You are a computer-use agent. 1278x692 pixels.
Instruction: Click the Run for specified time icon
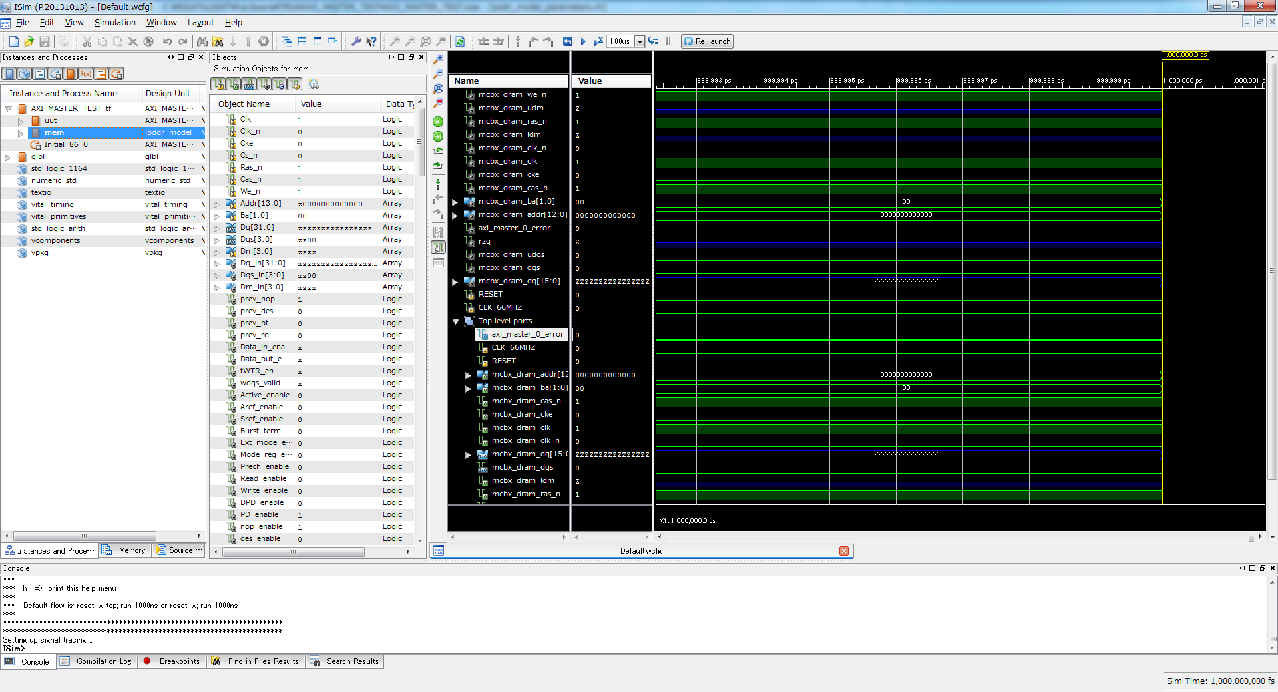click(598, 41)
